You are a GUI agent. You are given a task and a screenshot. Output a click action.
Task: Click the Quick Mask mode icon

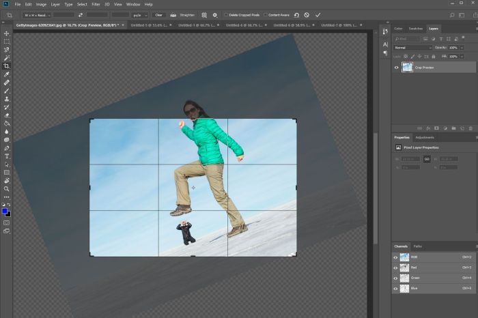click(6, 223)
